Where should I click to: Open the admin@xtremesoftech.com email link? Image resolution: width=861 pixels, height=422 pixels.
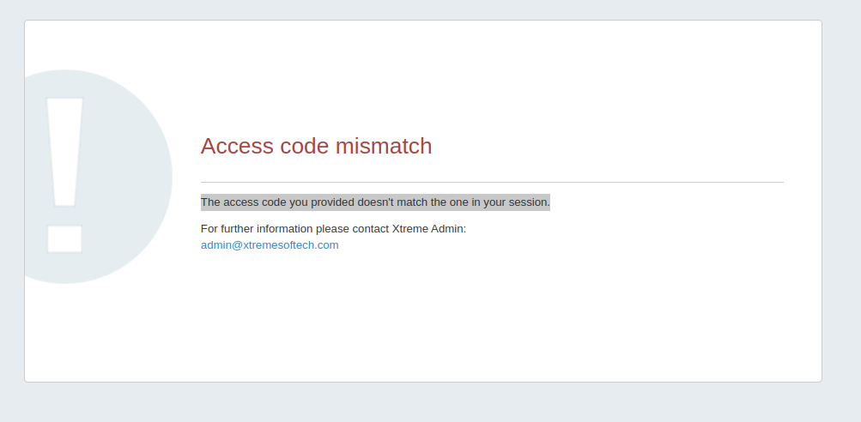270,245
